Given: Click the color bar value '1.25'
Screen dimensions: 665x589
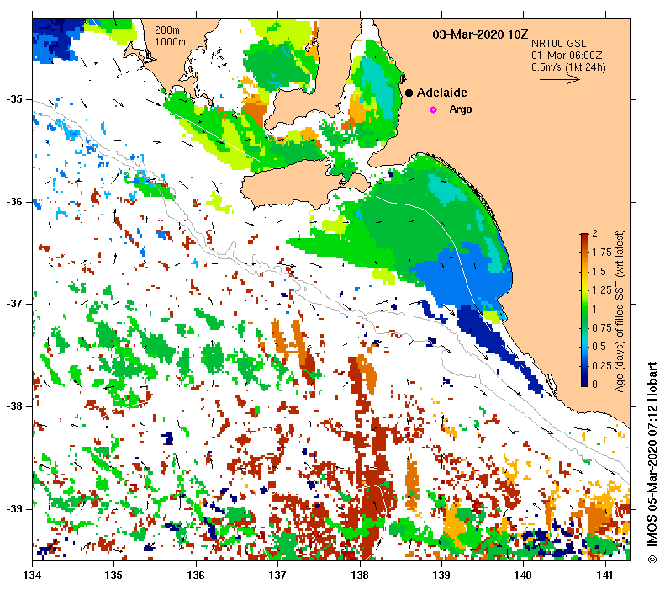Looking at the screenshot, I should (x=602, y=290).
